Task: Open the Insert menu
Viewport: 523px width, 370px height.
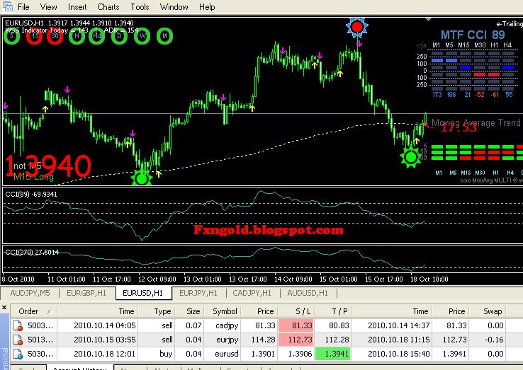Action: click(77, 7)
